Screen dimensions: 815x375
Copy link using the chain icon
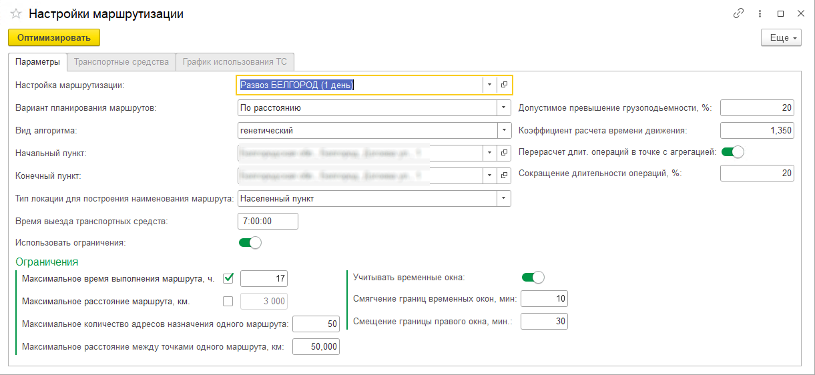738,13
